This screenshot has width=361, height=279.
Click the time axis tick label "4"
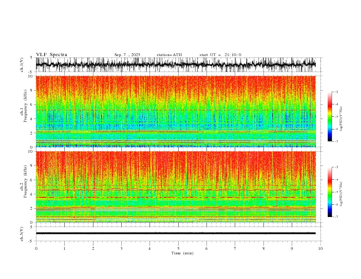[150, 248]
